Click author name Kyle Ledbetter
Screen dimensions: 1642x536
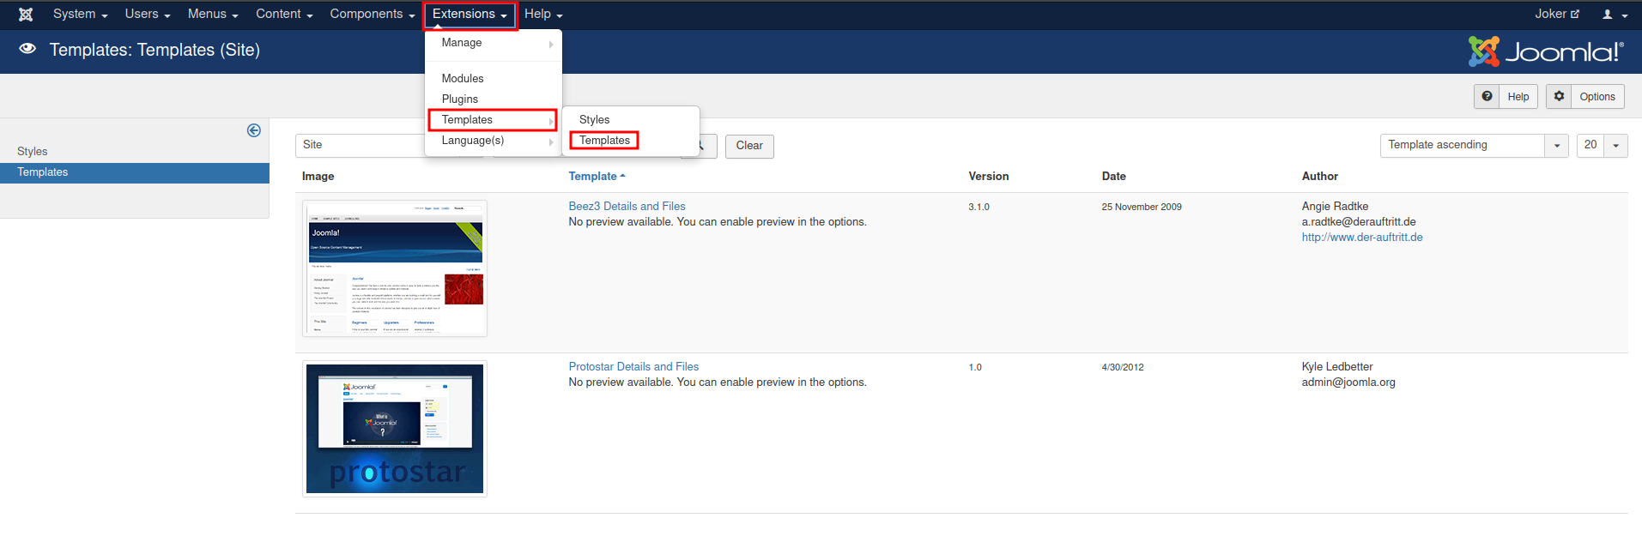coord(1336,367)
